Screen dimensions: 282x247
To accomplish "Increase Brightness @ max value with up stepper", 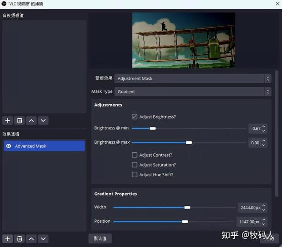I will (x=264, y=141).
